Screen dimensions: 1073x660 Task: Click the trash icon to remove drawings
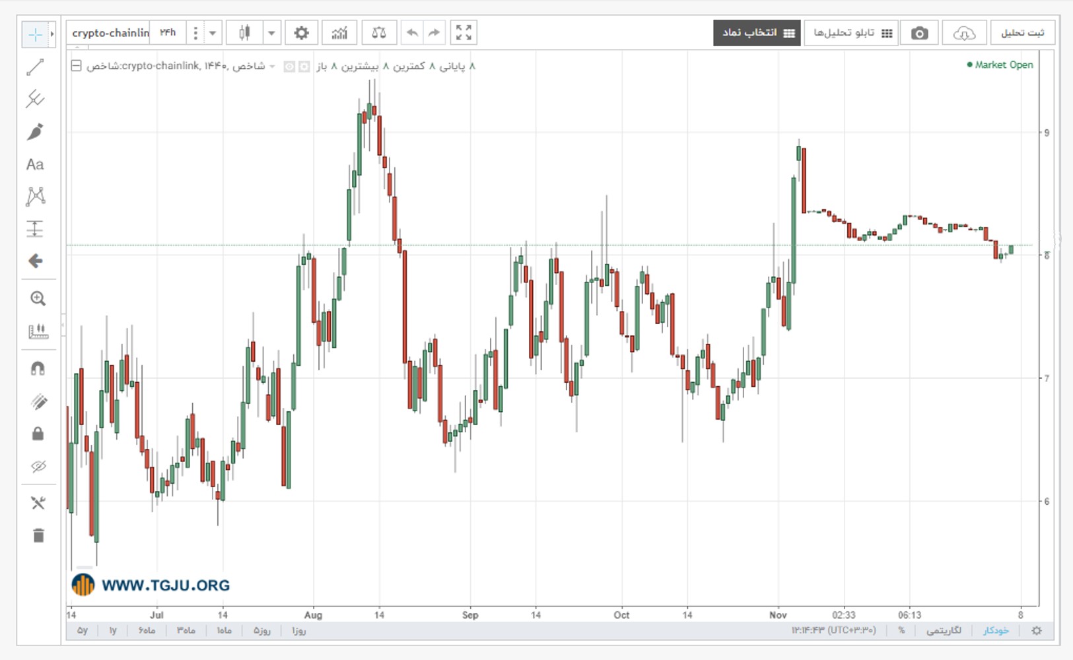click(x=38, y=535)
